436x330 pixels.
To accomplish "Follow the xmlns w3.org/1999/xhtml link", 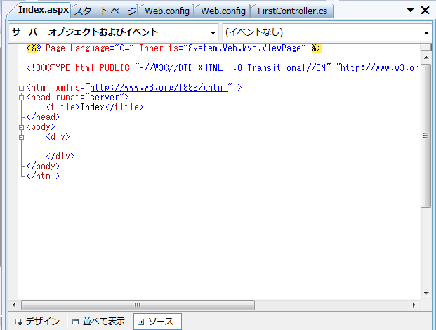I will (159, 88).
